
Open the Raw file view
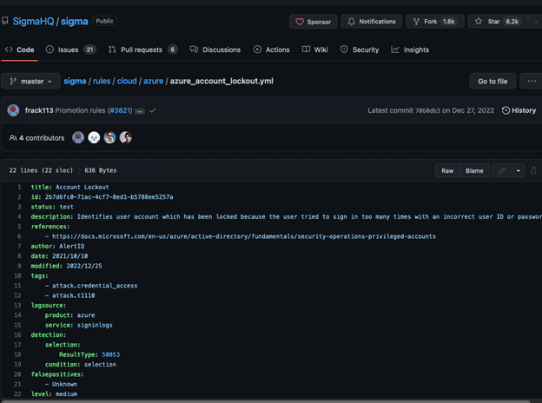pyautogui.click(x=447, y=171)
